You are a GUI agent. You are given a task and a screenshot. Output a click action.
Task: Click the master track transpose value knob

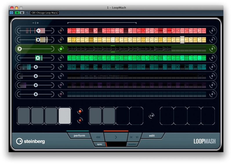click(x=212, y=49)
